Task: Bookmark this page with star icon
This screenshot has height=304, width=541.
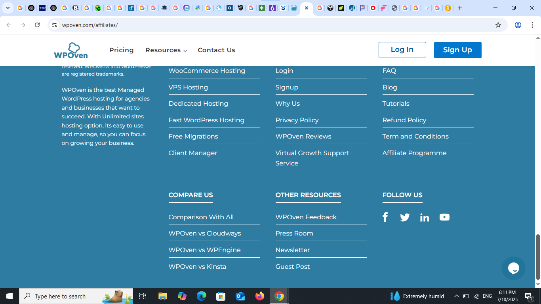Action: click(x=498, y=25)
